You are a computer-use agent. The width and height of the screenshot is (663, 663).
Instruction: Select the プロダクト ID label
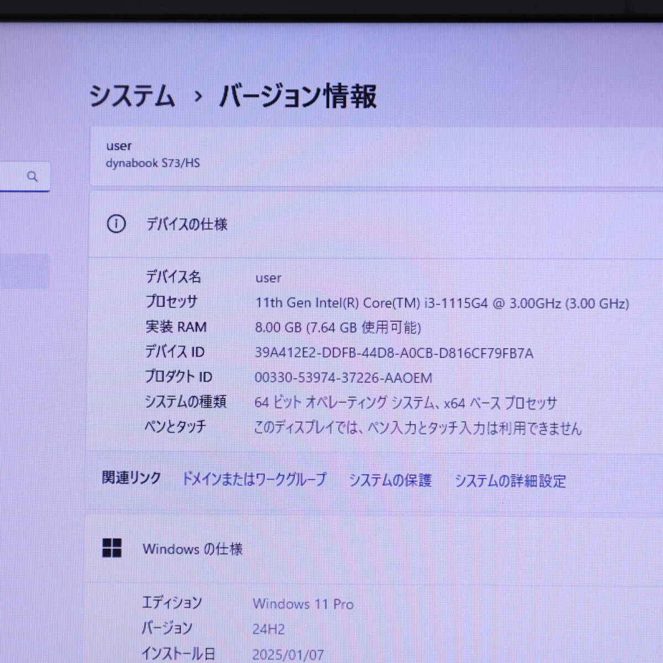(x=178, y=376)
